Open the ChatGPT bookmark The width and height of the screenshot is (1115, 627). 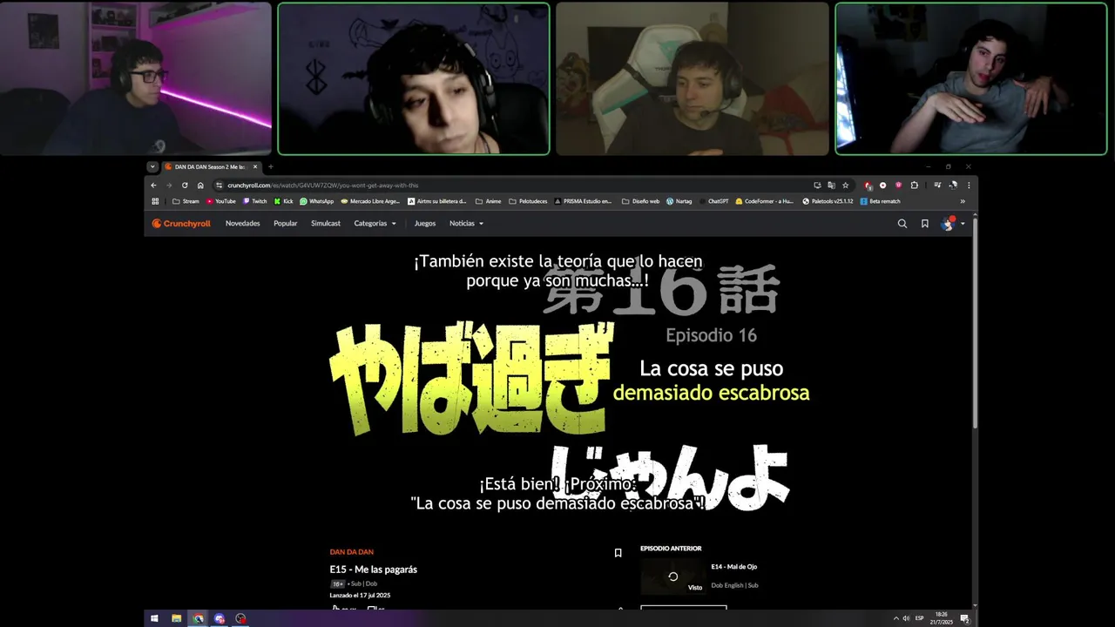point(713,201)
